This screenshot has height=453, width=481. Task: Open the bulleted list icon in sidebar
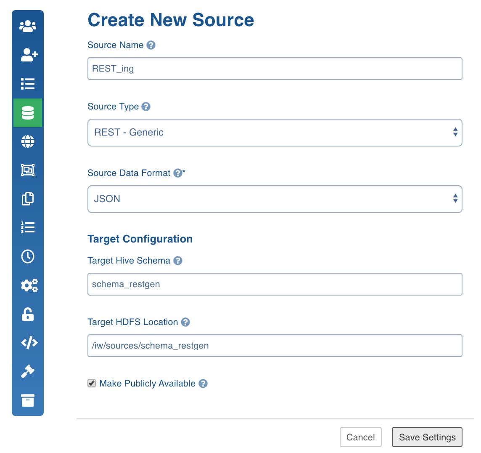[x=28, y=83]
